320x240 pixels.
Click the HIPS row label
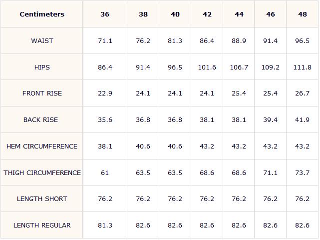(x=42, y=67)
